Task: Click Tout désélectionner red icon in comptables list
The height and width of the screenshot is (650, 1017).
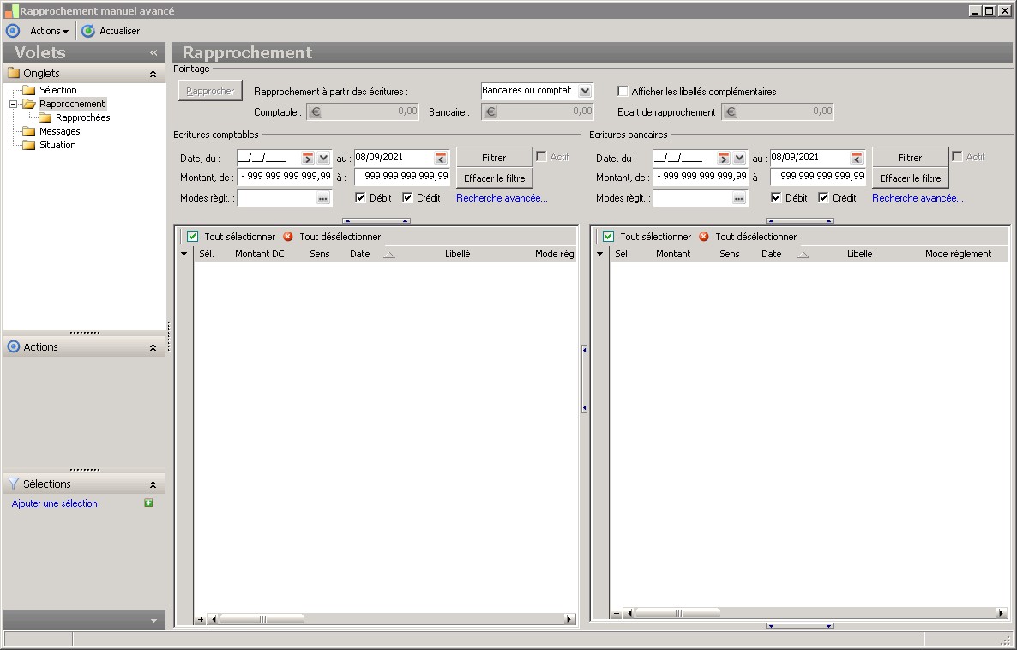Action: [288, 237]
